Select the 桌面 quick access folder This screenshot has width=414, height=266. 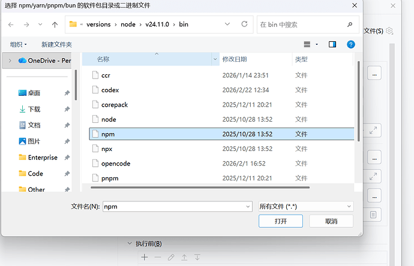coord(34,93)
